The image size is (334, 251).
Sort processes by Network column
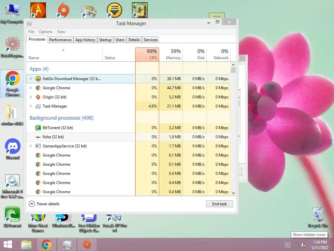(219, 55)
